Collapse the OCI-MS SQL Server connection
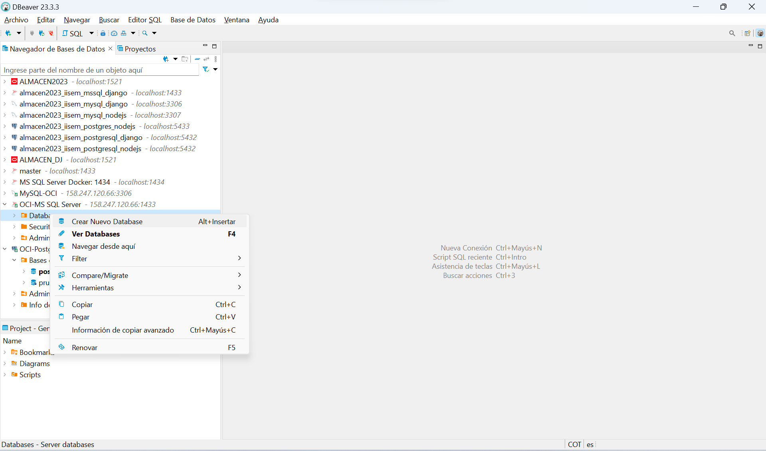The width and height of the screenshot is (766, 451). pos(5,204)
